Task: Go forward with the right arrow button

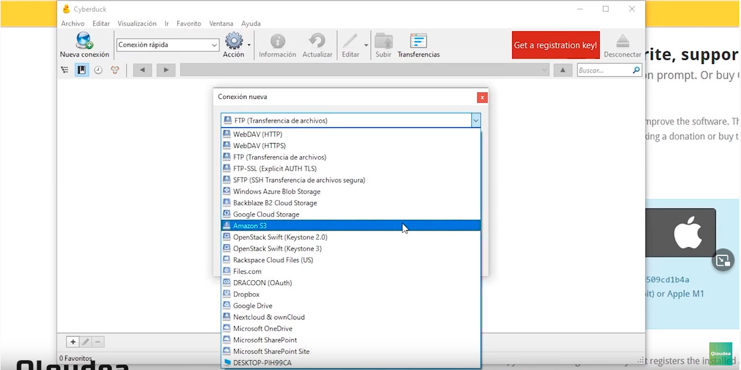Action: coord(166,70)
